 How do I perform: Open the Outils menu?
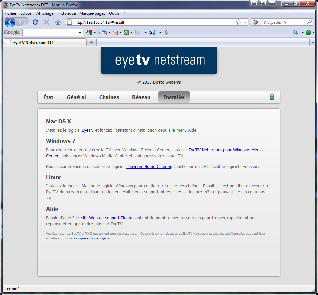click(114, 13)
